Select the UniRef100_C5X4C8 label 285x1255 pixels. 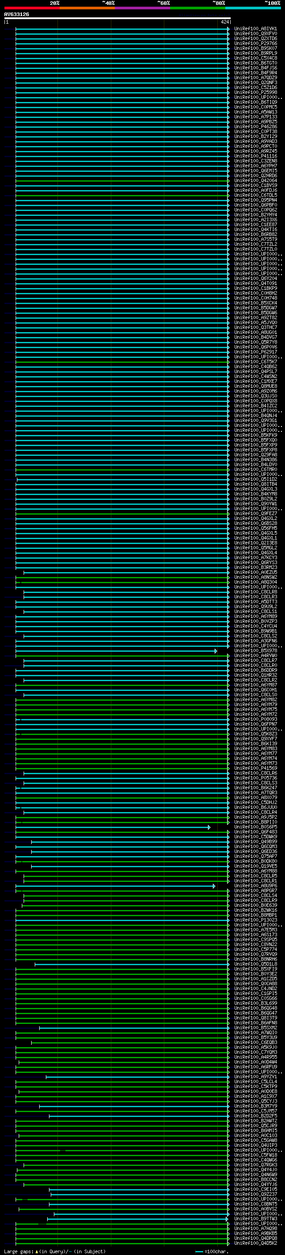point(255,58)
